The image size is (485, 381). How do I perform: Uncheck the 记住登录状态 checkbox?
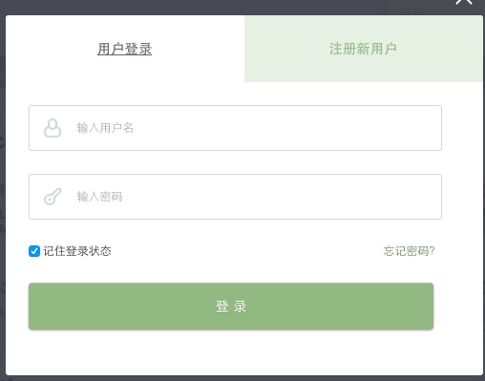click(34, 251)
